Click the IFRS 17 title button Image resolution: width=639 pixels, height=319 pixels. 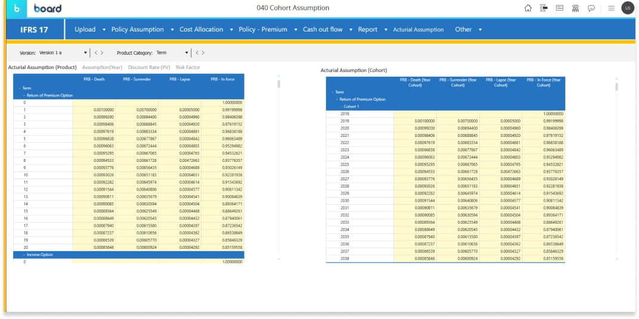pyautogui.click(x=35, y=30)
